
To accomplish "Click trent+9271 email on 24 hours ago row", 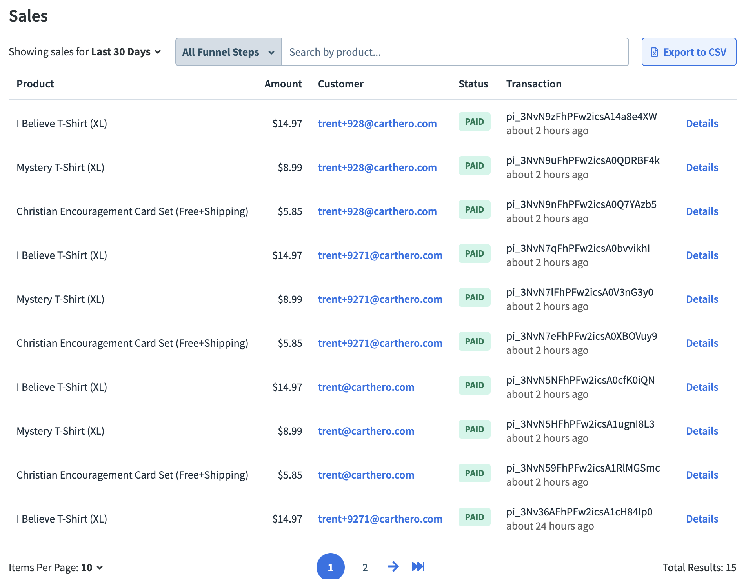I will click(380, 519).
